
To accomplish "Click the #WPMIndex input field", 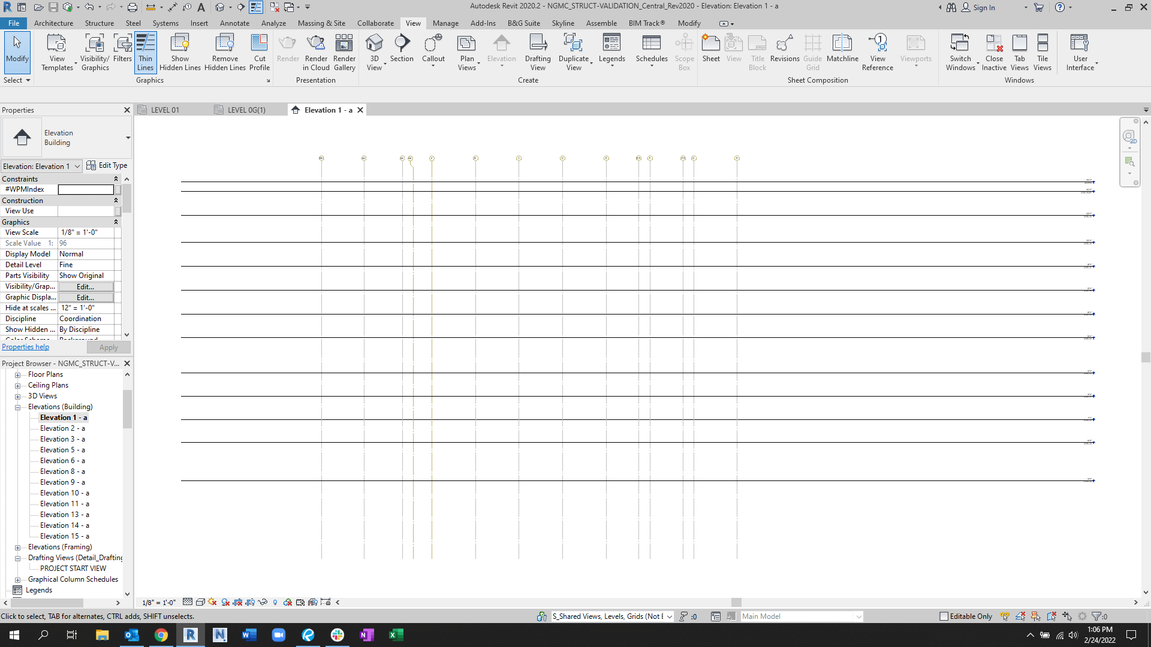I will [86, 189].
